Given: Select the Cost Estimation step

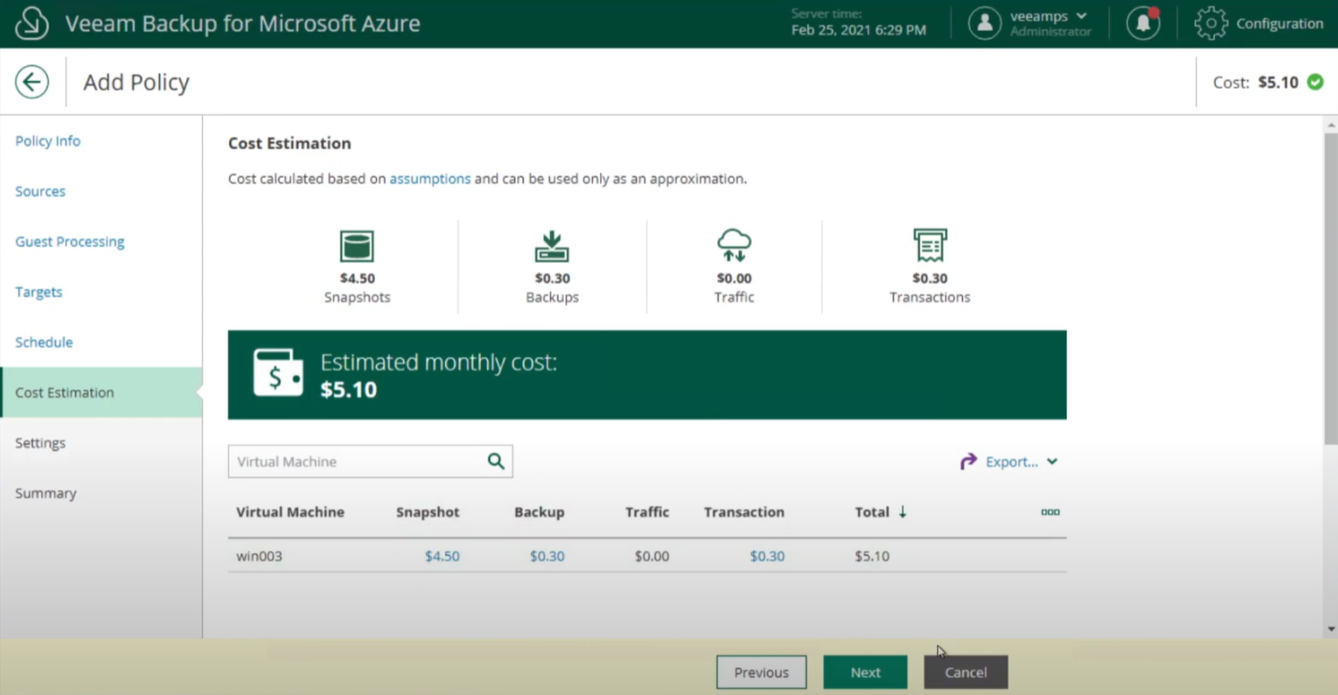Looking at the screenshot, I should 101,392.
